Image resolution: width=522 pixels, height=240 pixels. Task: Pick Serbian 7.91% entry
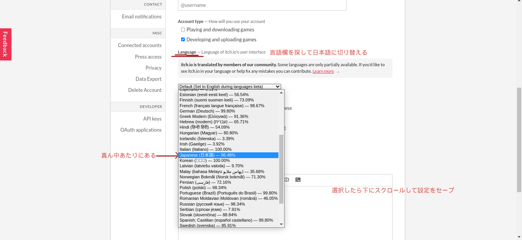229,209
